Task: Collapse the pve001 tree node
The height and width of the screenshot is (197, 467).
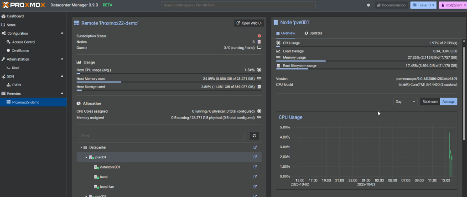Action: point(86,157)
